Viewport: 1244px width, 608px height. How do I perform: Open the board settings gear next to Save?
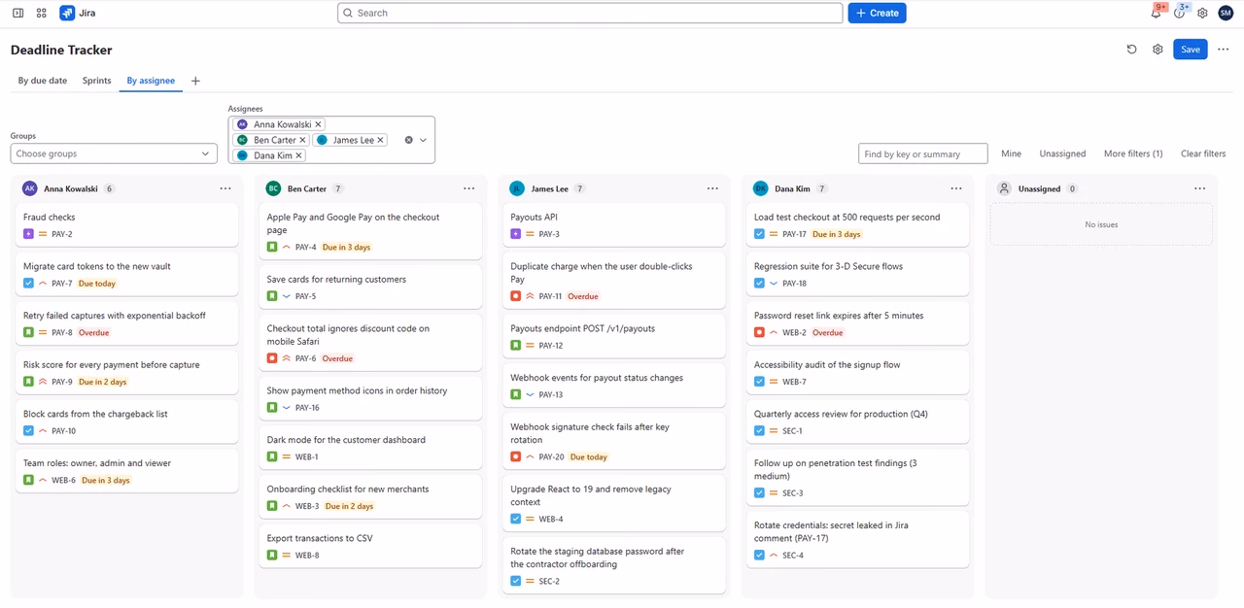(x=1158, y=50)
